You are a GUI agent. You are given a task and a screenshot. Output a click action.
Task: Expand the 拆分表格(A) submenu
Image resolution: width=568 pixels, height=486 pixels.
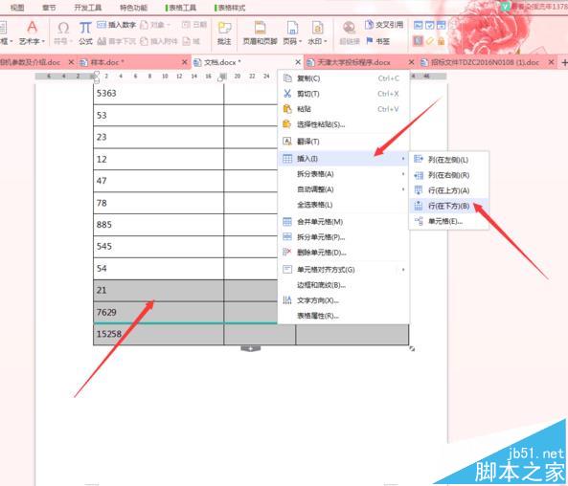click(x=344, y=174)
